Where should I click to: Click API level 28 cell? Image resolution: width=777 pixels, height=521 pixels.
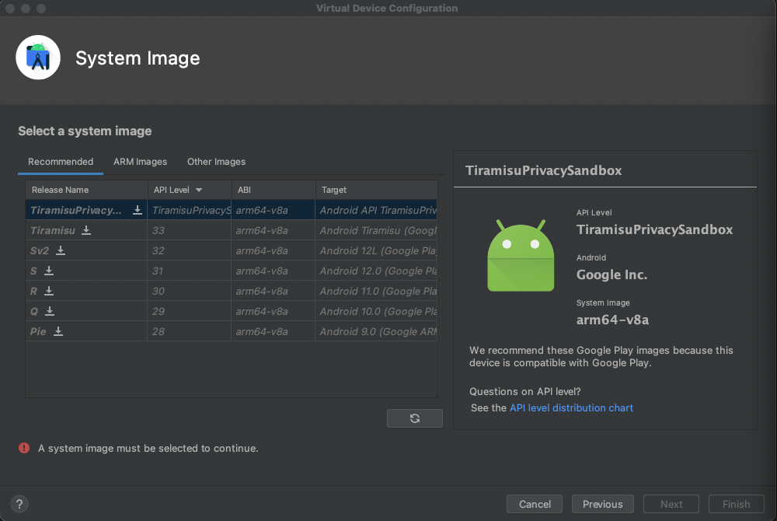[190, 331]
